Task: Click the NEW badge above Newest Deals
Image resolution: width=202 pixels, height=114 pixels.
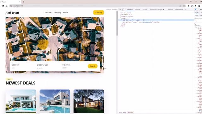Action: tap(9, 79)
